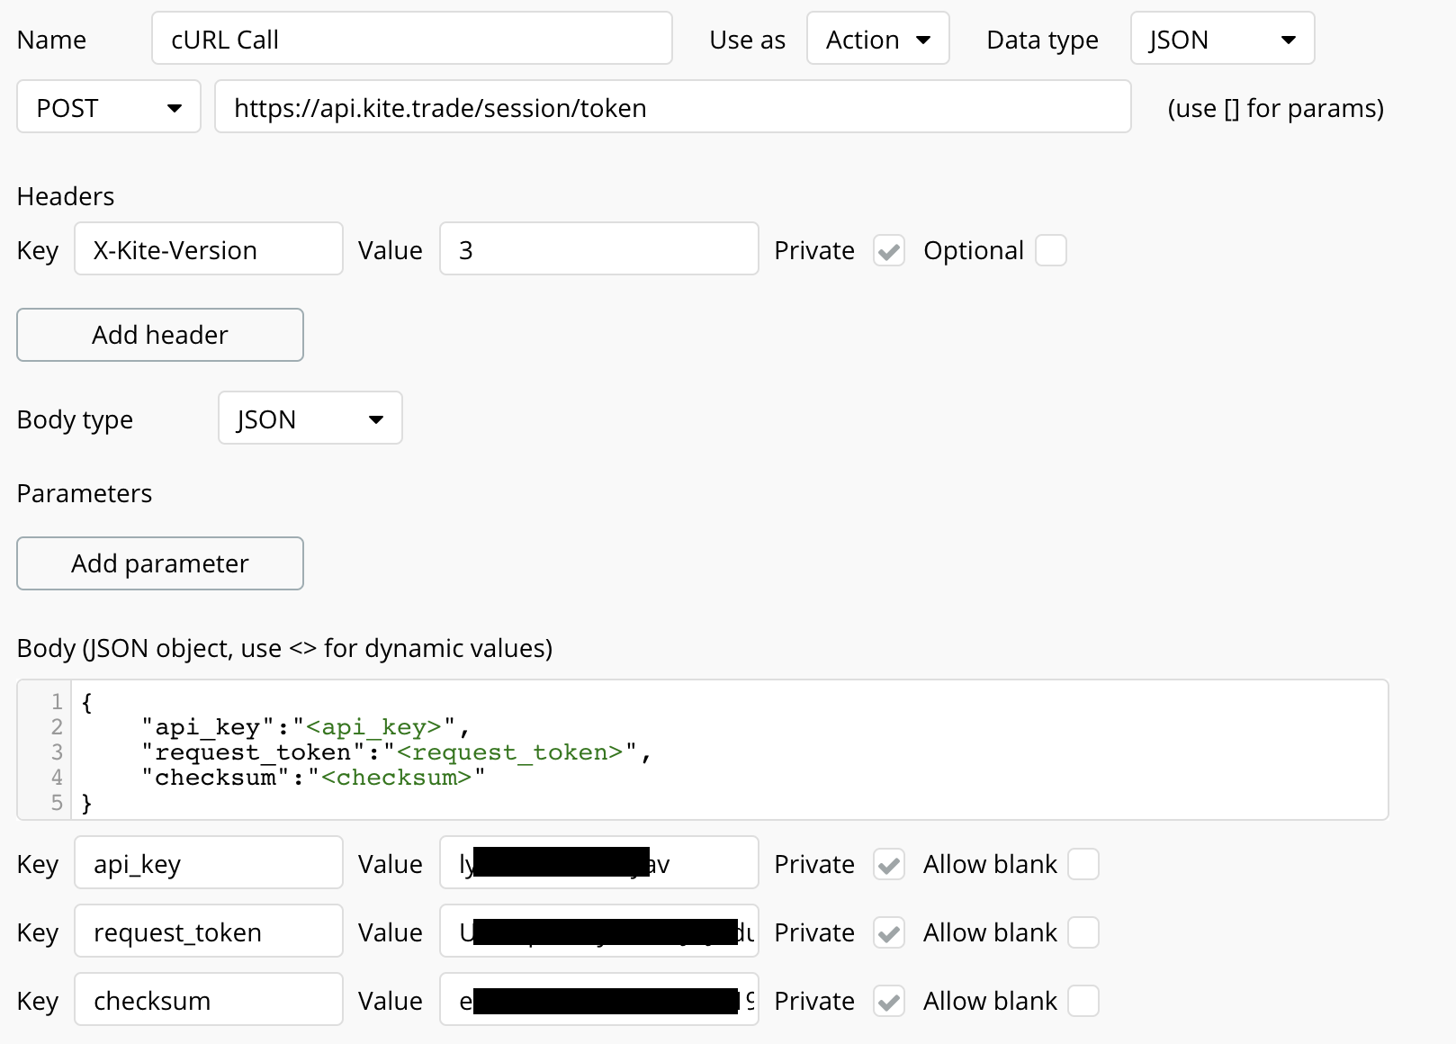1456x1044 pixels.
Task: Enable Allow blank for api_key
Action: [x=1083, y=865]
